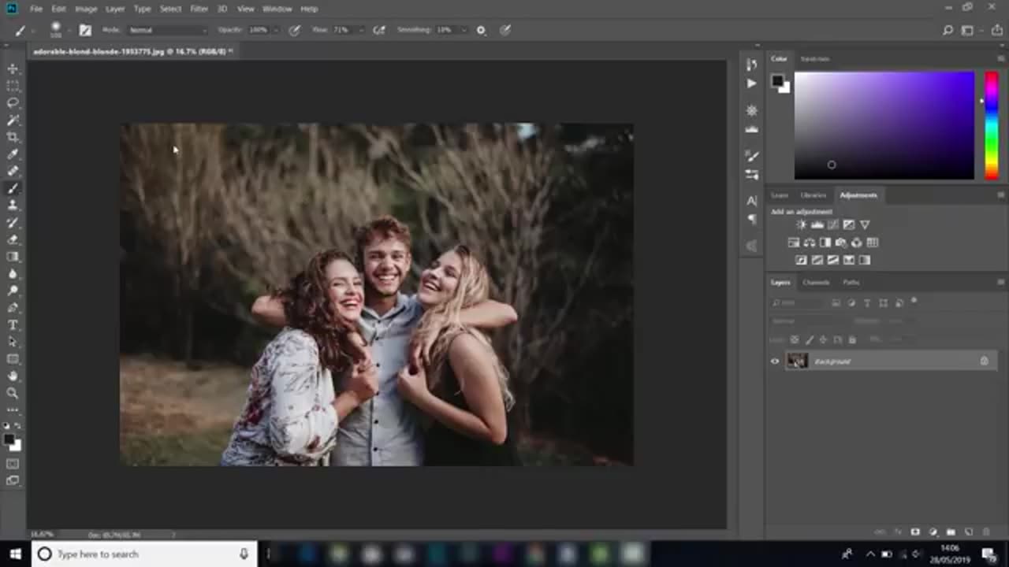
Task: Enable airbrush-style build-up button
Action: [x=379, y=30]
